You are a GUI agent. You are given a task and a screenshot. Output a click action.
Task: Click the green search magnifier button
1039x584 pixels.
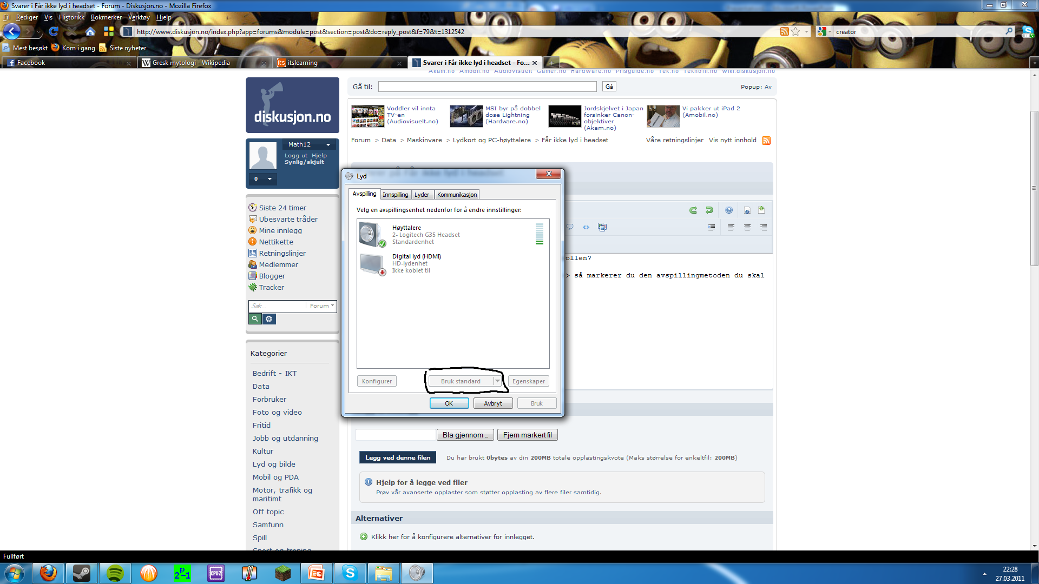(x=255, y=319)
